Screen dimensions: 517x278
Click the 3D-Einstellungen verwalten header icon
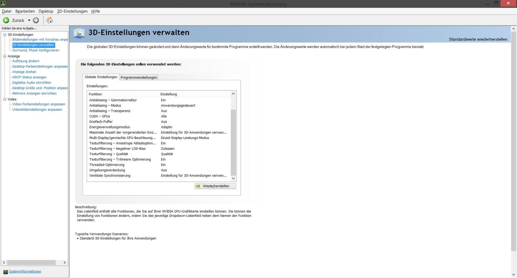pos(79,33)
